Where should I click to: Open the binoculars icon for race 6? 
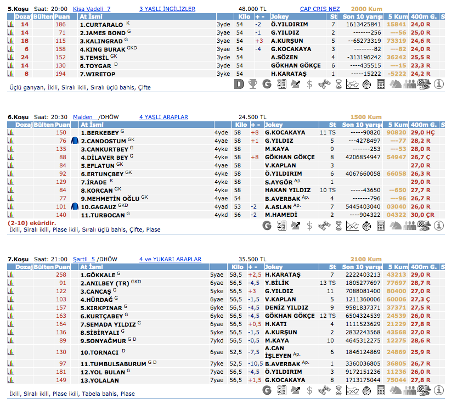(324, 225)
